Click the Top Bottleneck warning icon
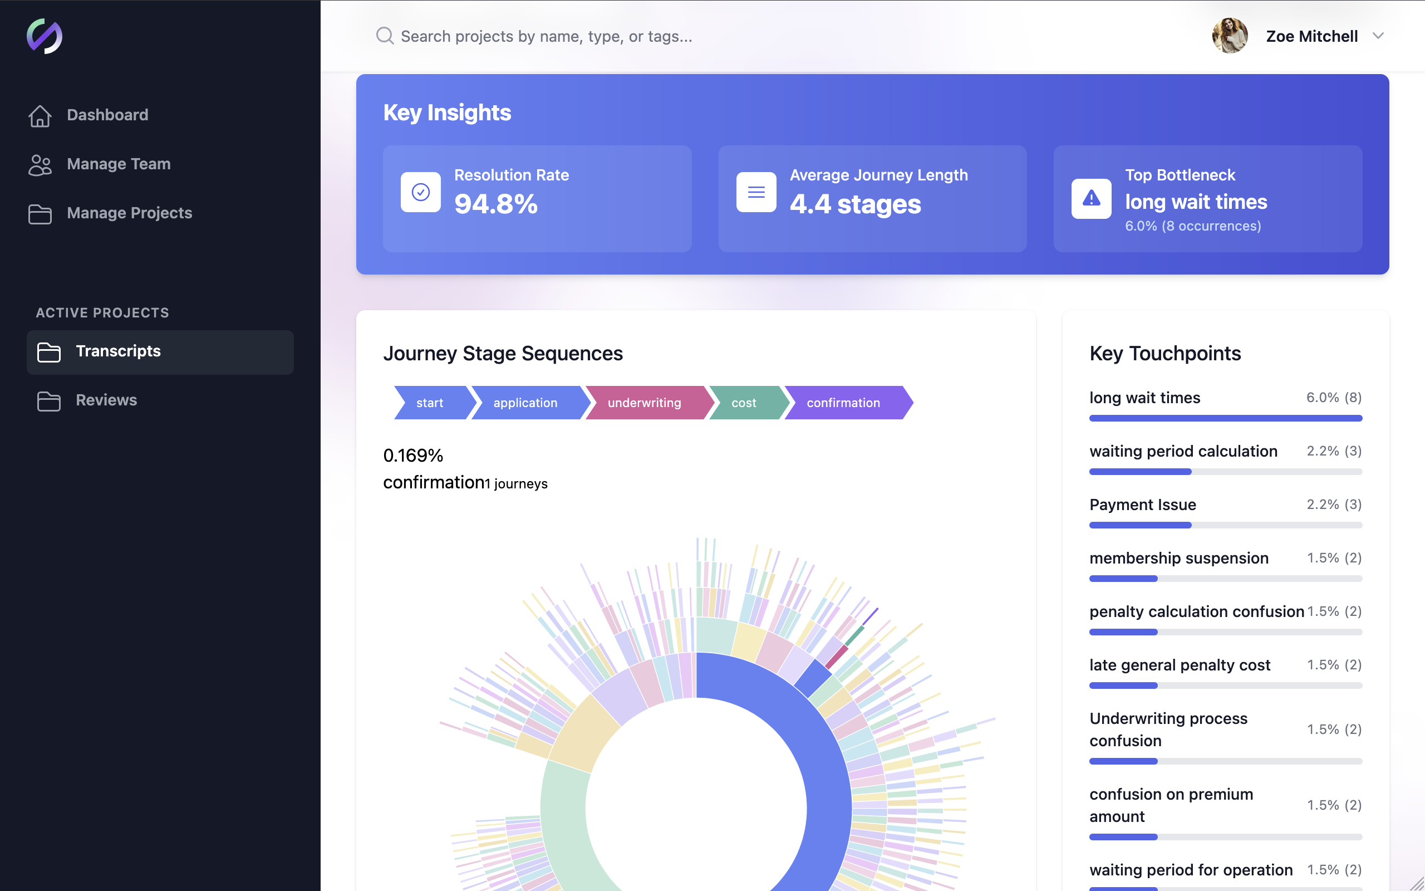This screenshot has height=891, width=1425. point(1091,199)
